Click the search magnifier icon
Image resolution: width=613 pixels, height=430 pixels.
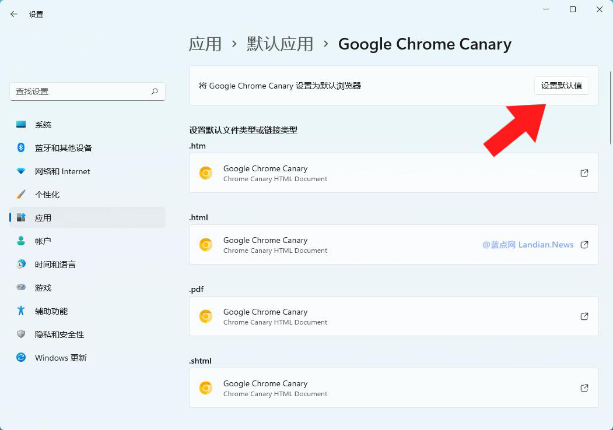pos(155,91)
